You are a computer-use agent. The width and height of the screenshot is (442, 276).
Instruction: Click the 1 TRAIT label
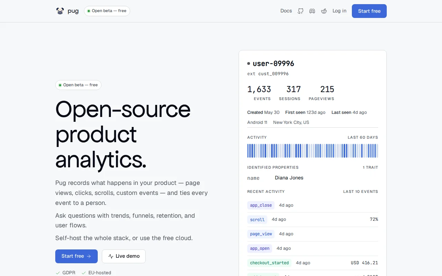[370, 167]
